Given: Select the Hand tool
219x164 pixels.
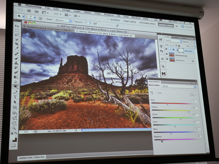Looking at the screenshot, I should coord(14,123).
